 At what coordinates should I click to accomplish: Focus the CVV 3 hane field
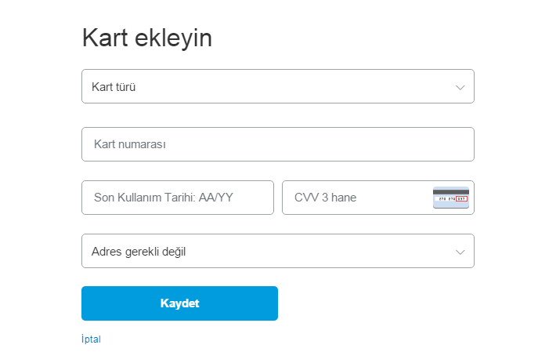click(x=378, y=198)
